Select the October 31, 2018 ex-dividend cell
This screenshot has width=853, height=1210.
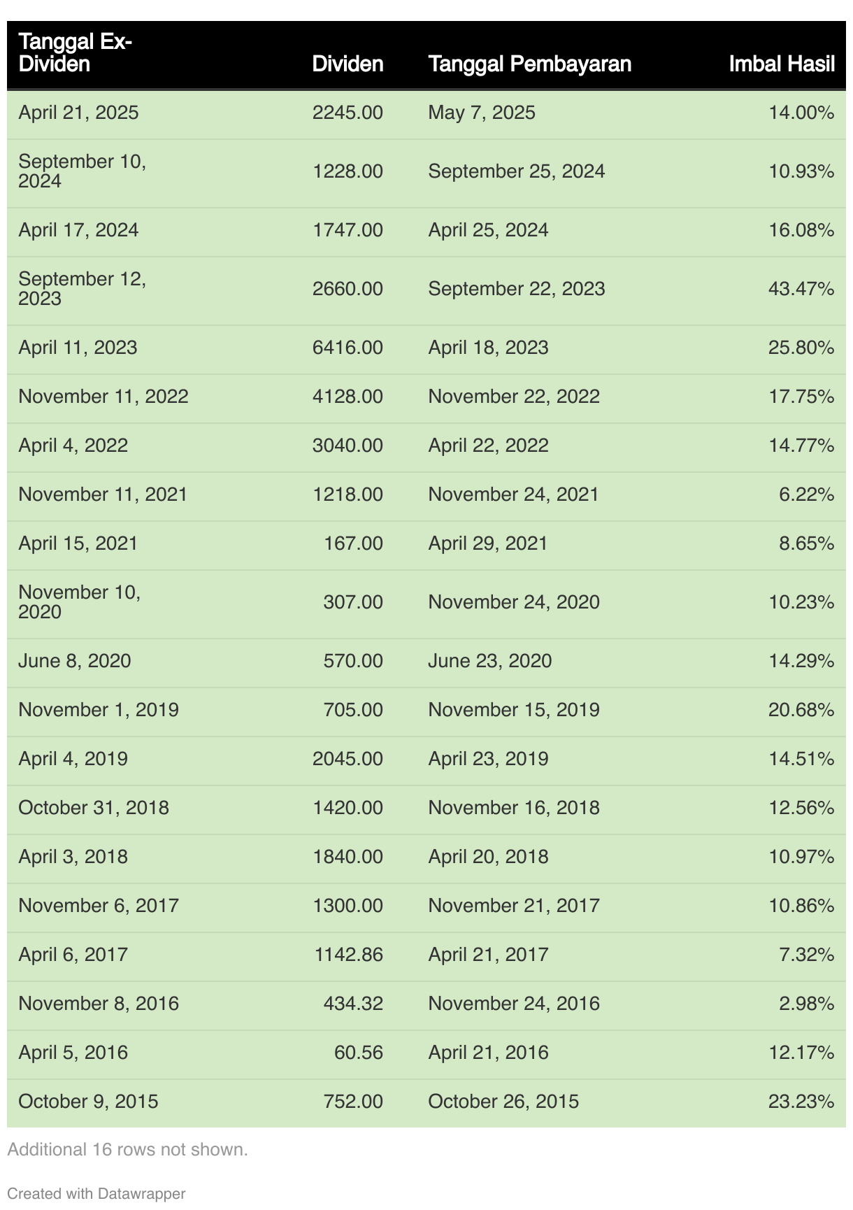(x=94, y=808)
